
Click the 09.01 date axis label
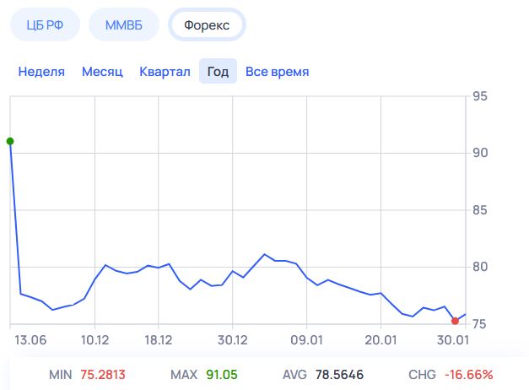coord(306,339)
